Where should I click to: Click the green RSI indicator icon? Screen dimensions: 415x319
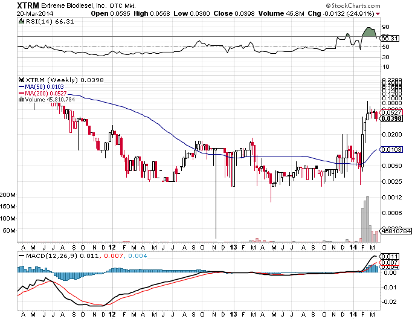click(x=21, y=21)
